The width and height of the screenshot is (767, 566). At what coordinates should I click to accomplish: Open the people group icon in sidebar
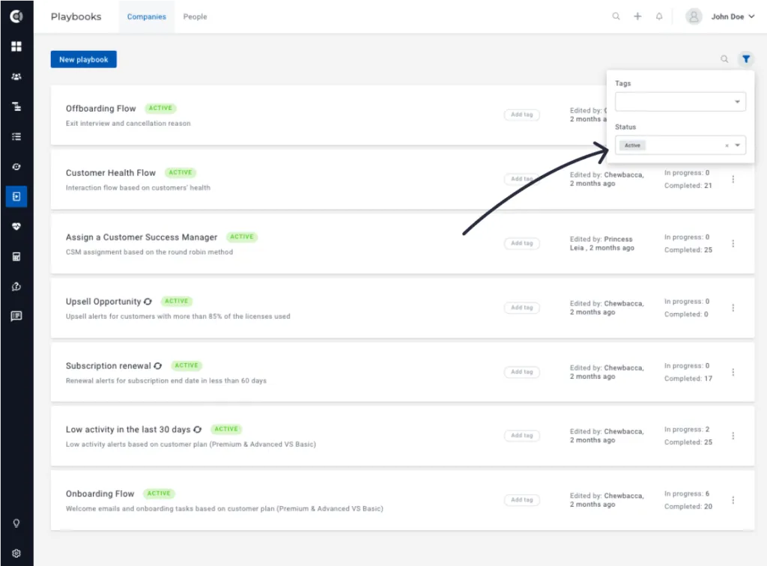point(16,76)
